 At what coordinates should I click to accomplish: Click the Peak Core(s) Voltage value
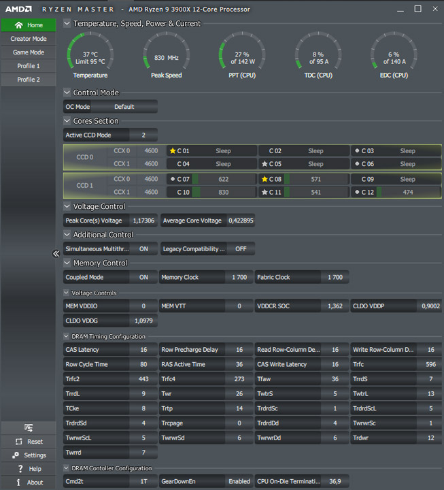(x=143, y=220)
